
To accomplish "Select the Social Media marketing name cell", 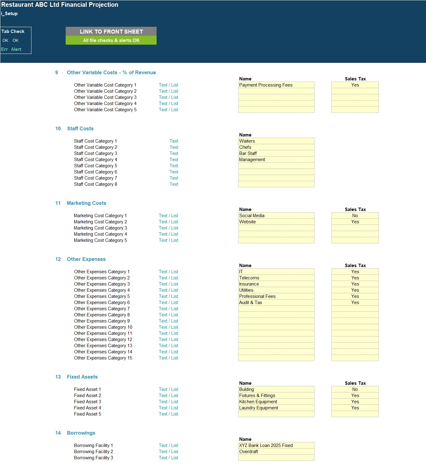I will point(276,216).
